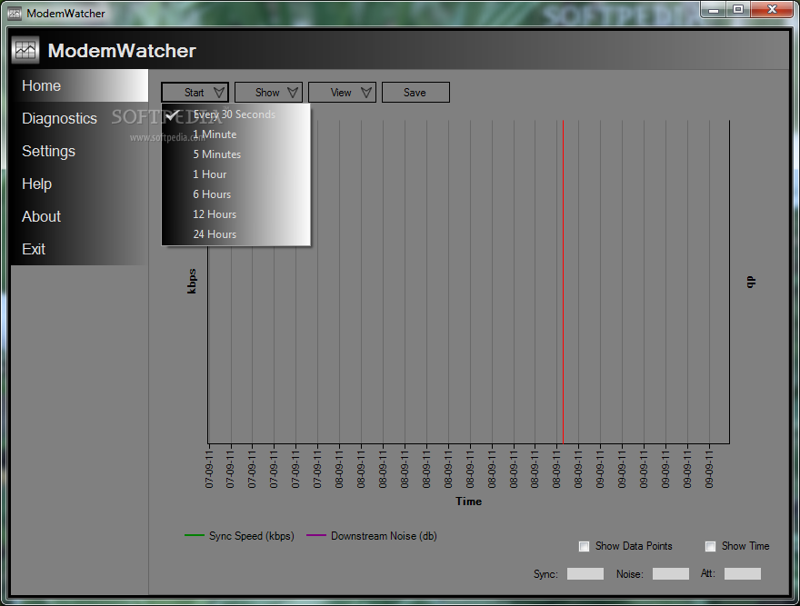Open the View dropdown button
The image size is (800, 606).
tap(342, 93)
